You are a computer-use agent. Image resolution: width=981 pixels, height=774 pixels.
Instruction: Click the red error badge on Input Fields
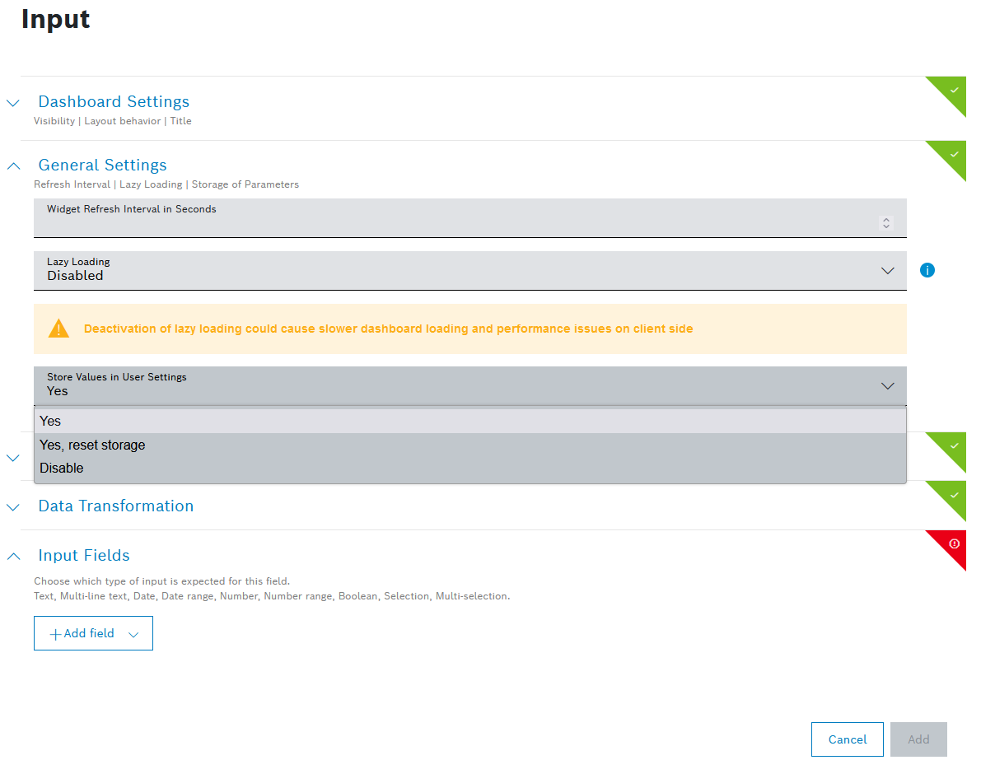(954, 543)
